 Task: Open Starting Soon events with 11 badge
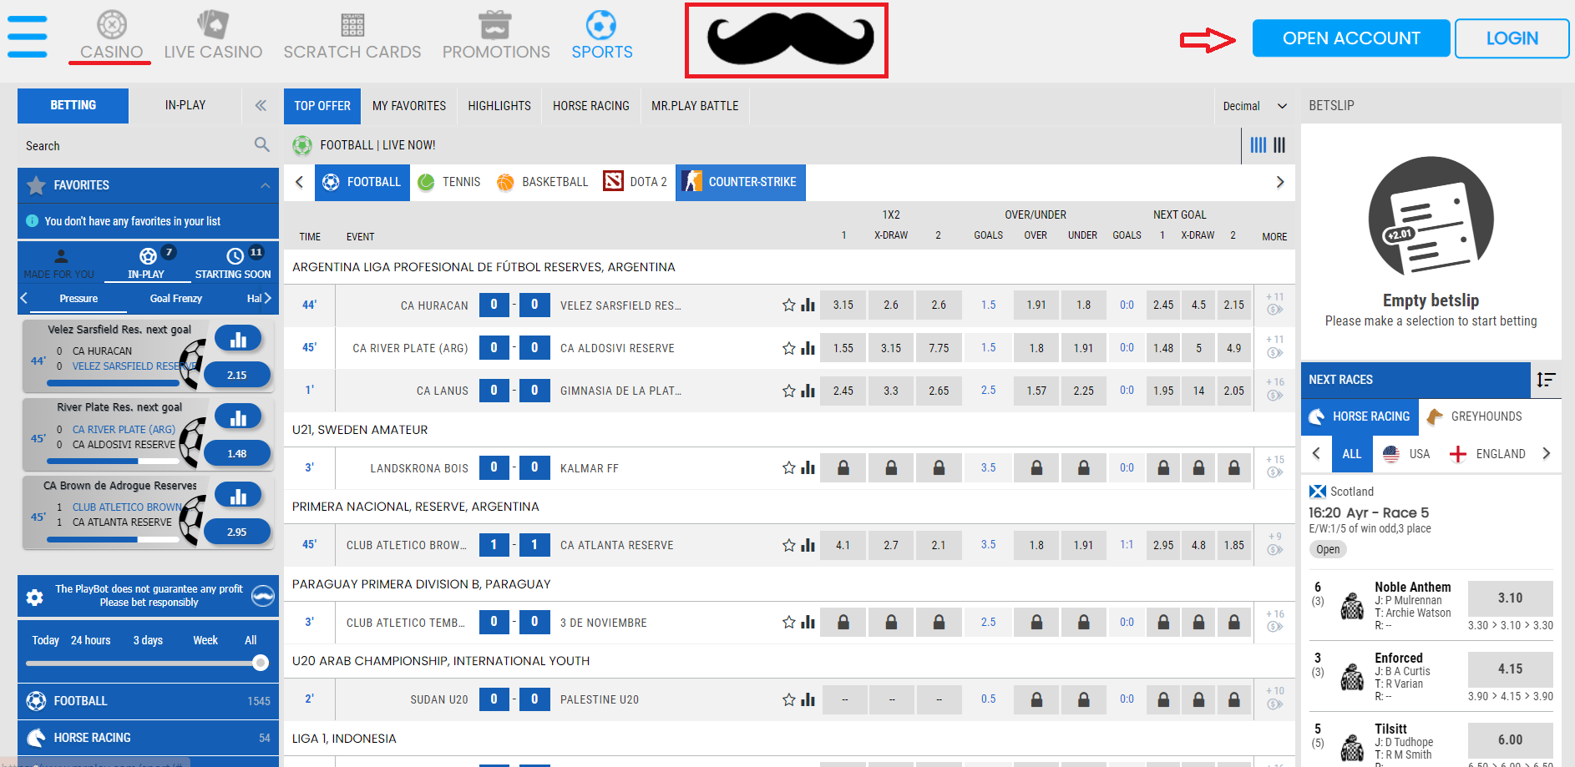(x=234, y=264)
